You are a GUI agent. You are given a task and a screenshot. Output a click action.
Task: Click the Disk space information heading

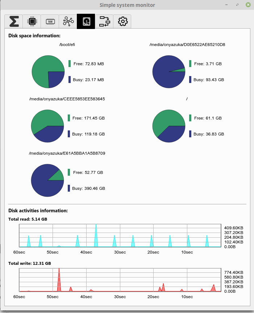pyautogui.click(x=34, y=36)
